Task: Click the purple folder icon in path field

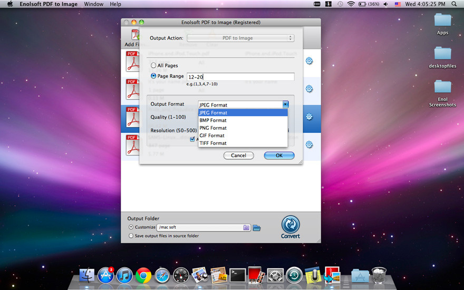Action: (246, 228)
